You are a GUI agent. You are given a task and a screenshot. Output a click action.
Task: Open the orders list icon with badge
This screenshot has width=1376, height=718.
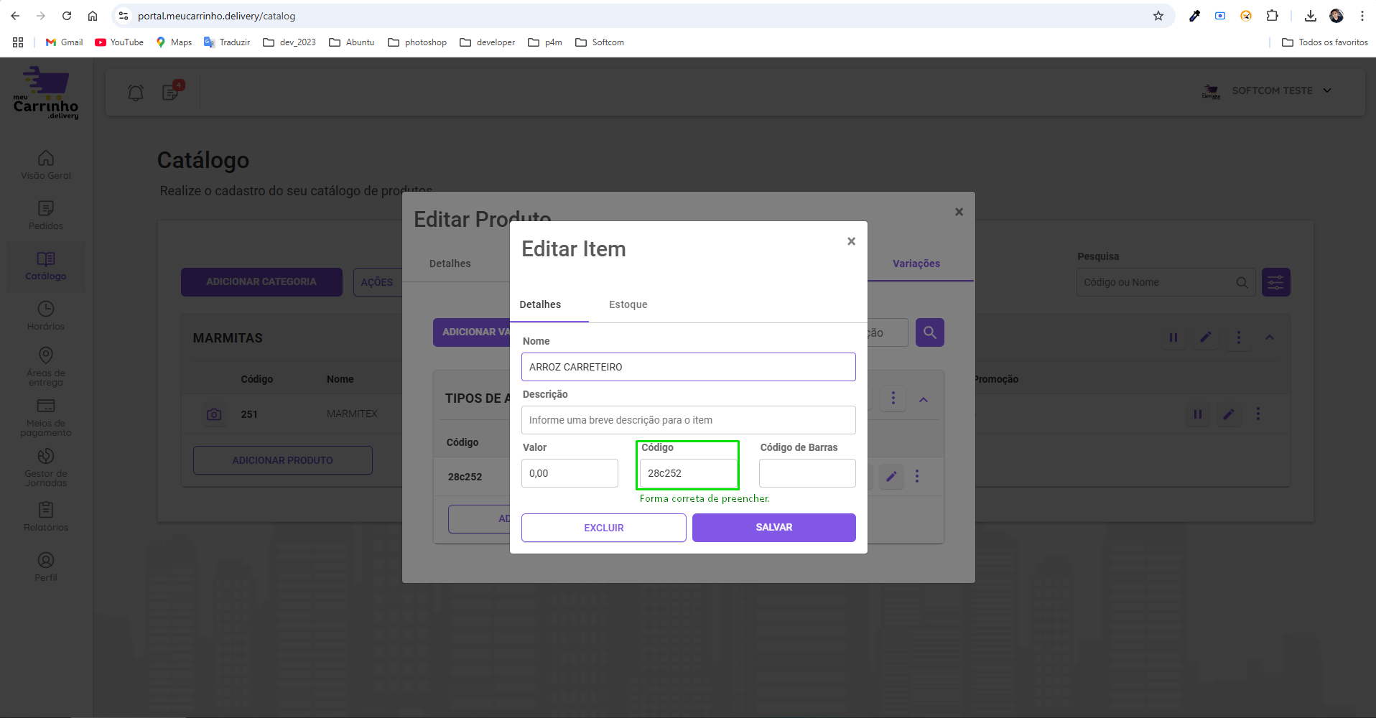[x=171, y=92]
